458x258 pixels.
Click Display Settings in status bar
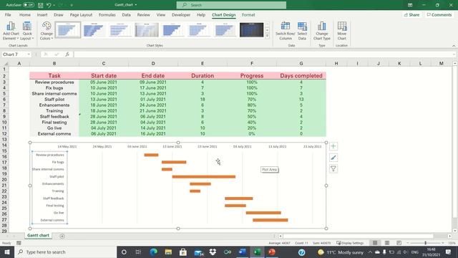pos(350,243)
